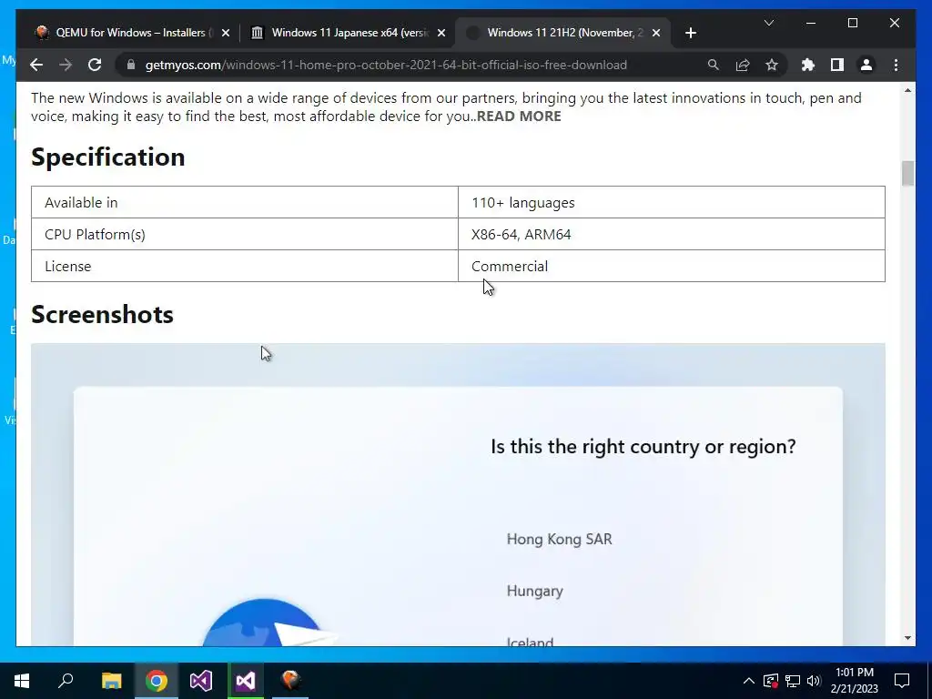Viewport: 932px width, 699px height.
Task: View site info via the padlock icon
Action: 131,65
